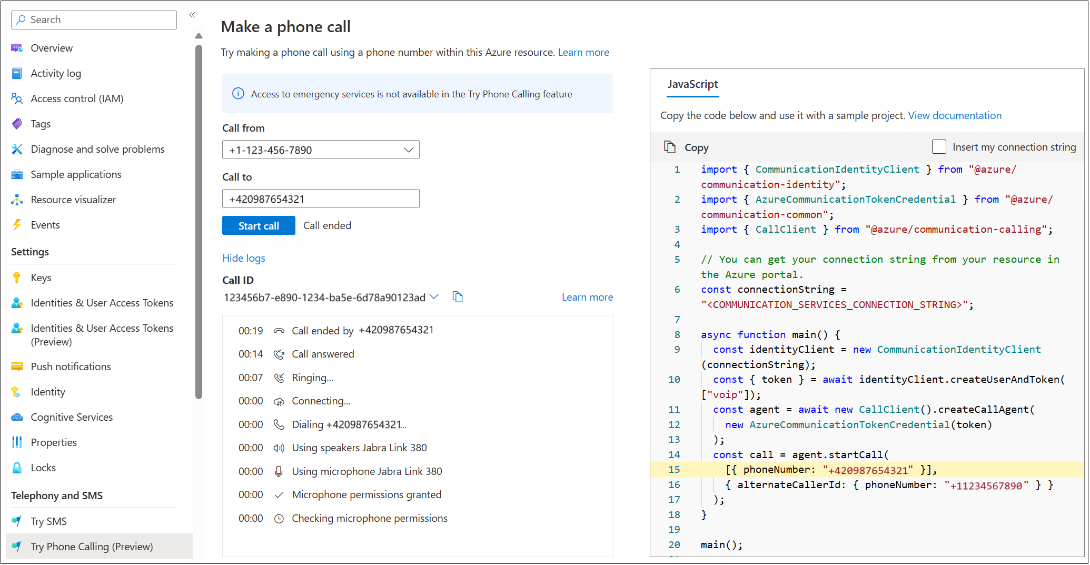The image size is (1090, 565).
Task: Click the Resource visualizer icon
Action: (x=17, y=200)
